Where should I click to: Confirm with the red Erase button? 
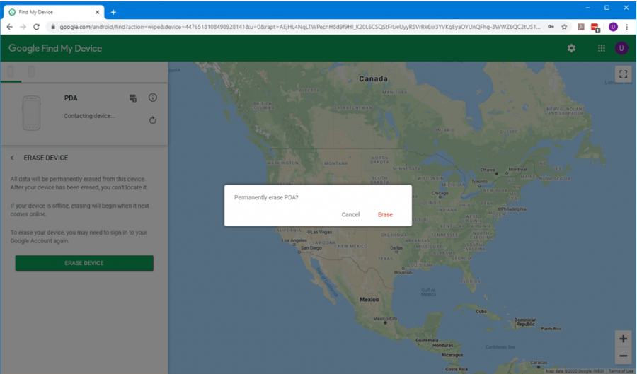tap(385, 215)
